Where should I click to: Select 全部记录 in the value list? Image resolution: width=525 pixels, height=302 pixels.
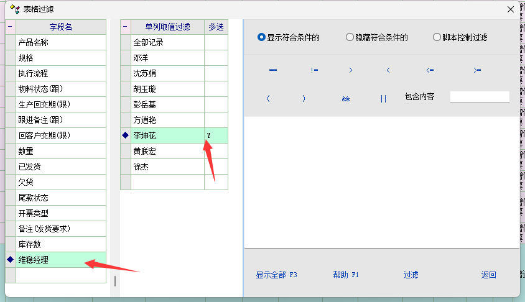pos(167,42)
